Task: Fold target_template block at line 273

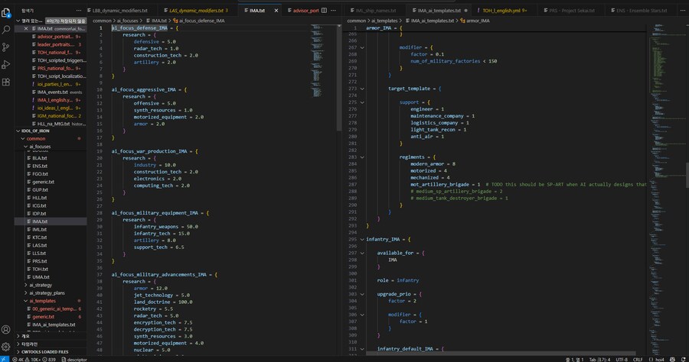Action: [362, 89]
